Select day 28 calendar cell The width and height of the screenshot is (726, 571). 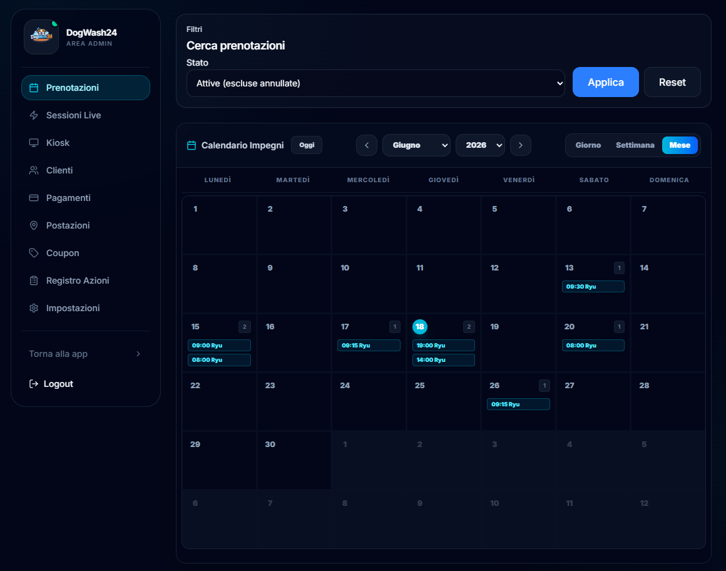tap(668, 401)
